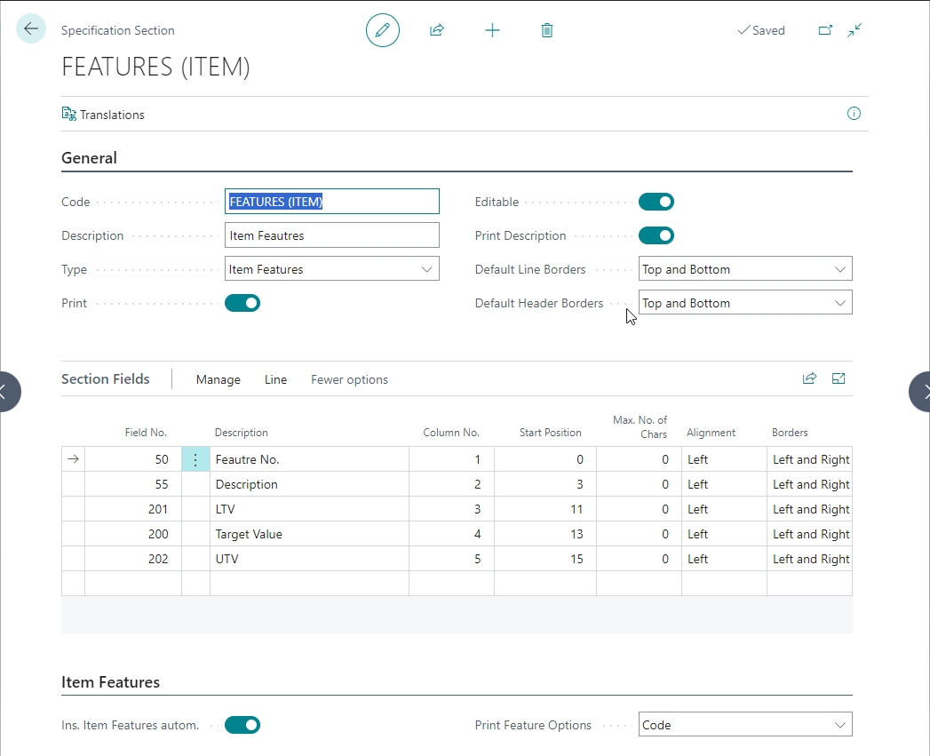Open the Translations action

click(103, 115)
